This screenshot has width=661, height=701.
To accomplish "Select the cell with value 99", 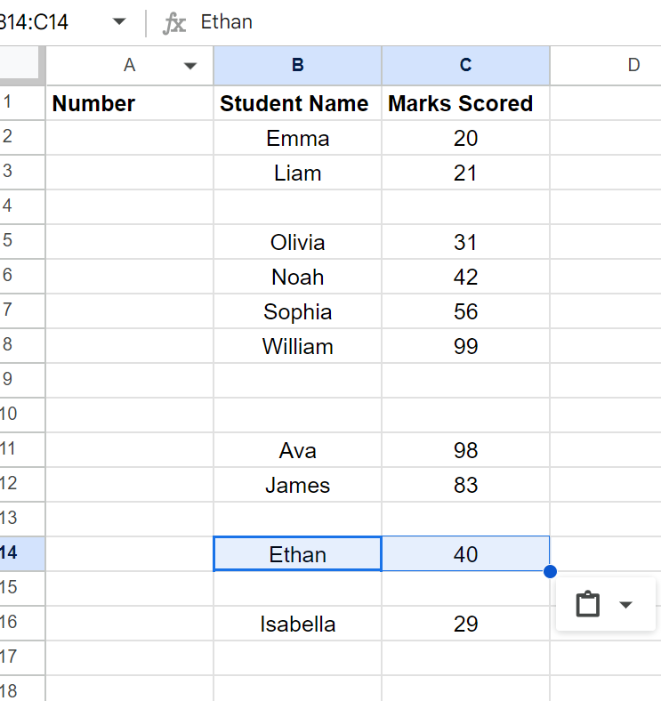I will pyautogui.click(x=465, y=346).
